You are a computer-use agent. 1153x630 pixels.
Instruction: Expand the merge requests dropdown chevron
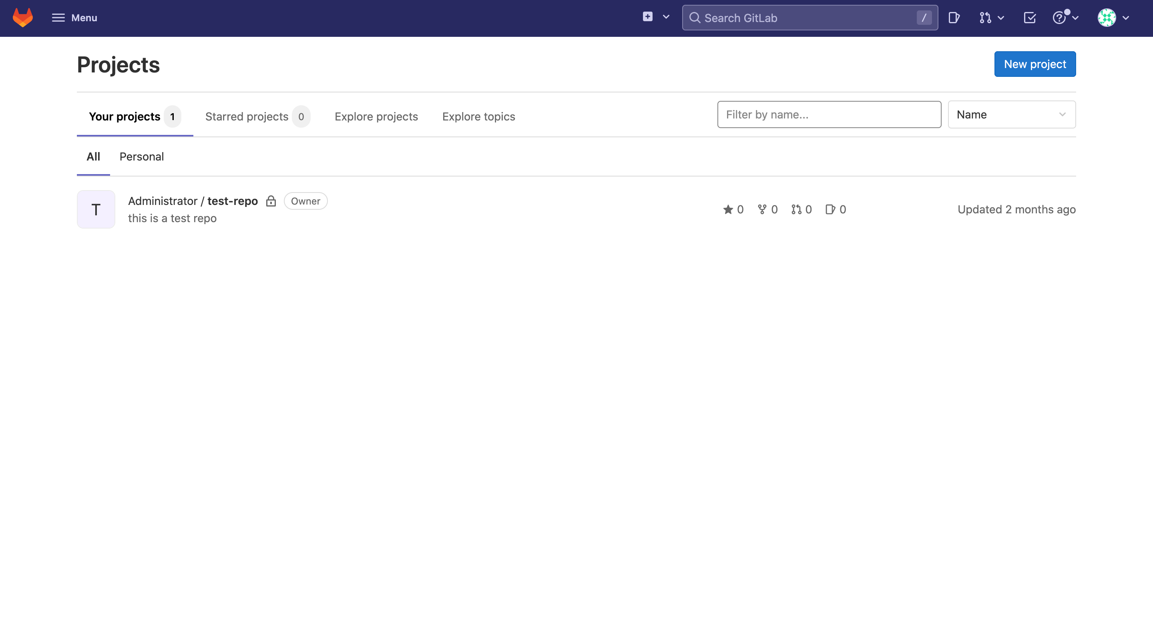(x=1001, y=18)
